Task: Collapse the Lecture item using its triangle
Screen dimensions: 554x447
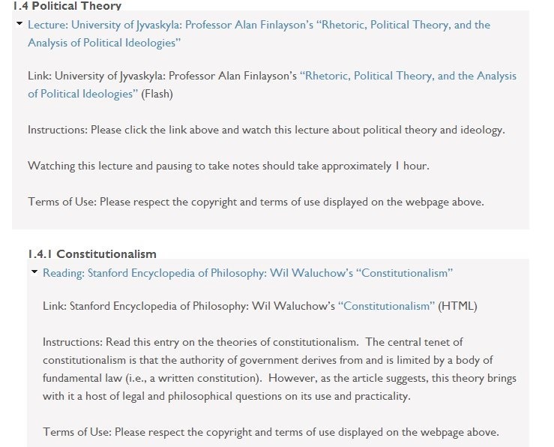Action: pos(19,24)
